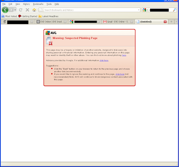The width and height of the screenshot is (179, 167).
Task: Open the File menu
Action: [4, 4]
